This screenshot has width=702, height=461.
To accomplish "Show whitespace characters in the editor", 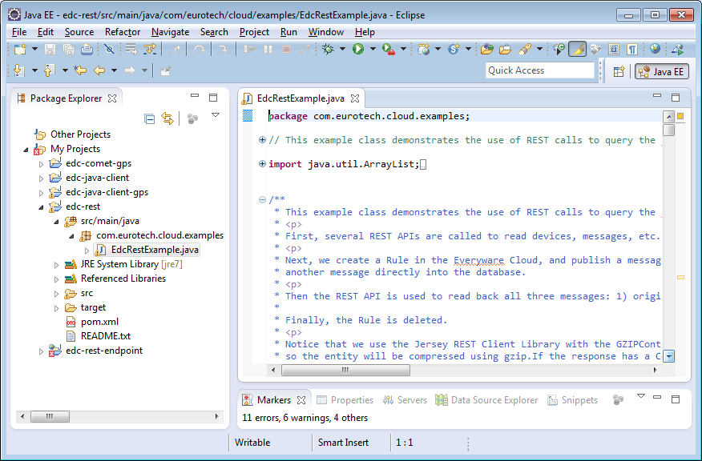I will (632, 50).
